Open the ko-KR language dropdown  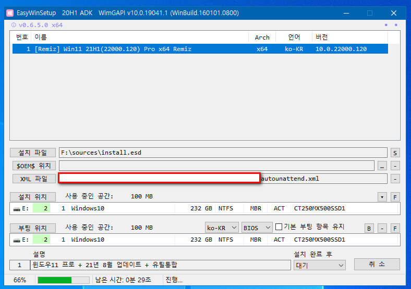click(x=222, y=228)
